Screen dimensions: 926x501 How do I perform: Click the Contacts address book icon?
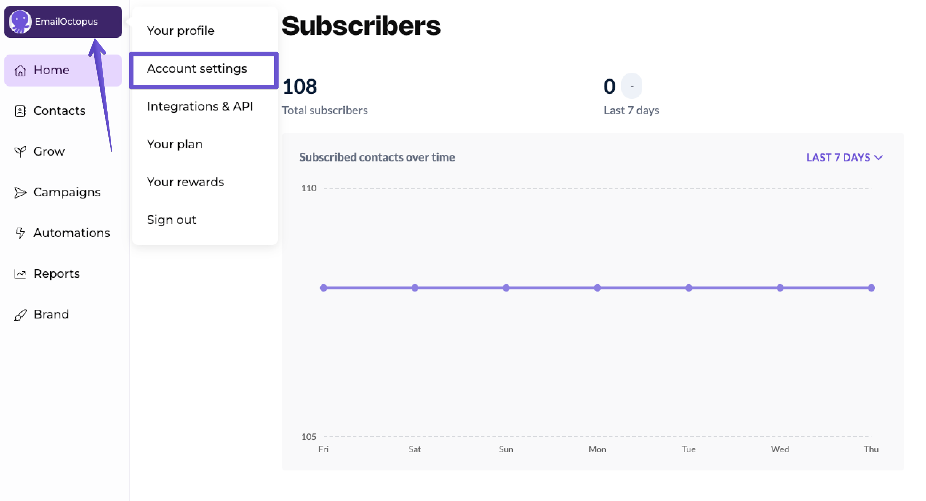coord(20,111)
